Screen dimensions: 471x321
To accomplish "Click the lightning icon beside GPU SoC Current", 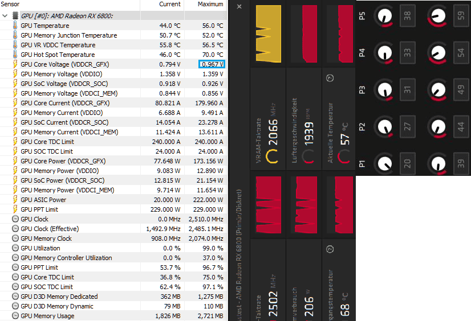I will coord(15,122).
